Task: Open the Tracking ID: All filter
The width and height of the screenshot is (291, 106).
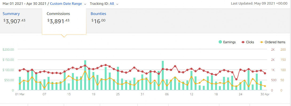Action: tap(103, 4)
